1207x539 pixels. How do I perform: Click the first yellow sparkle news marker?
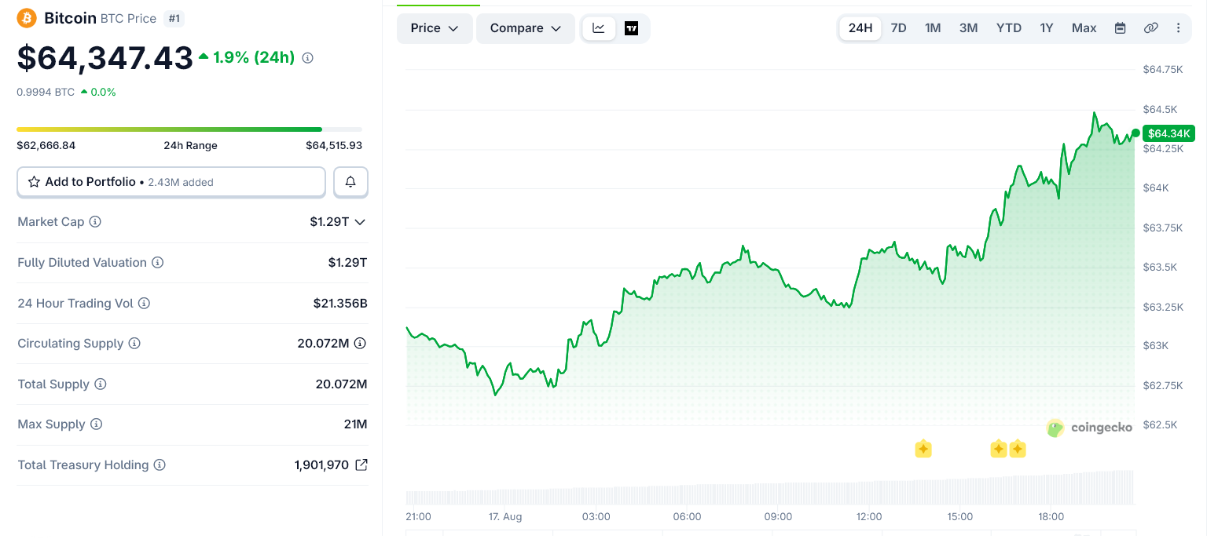923,450
